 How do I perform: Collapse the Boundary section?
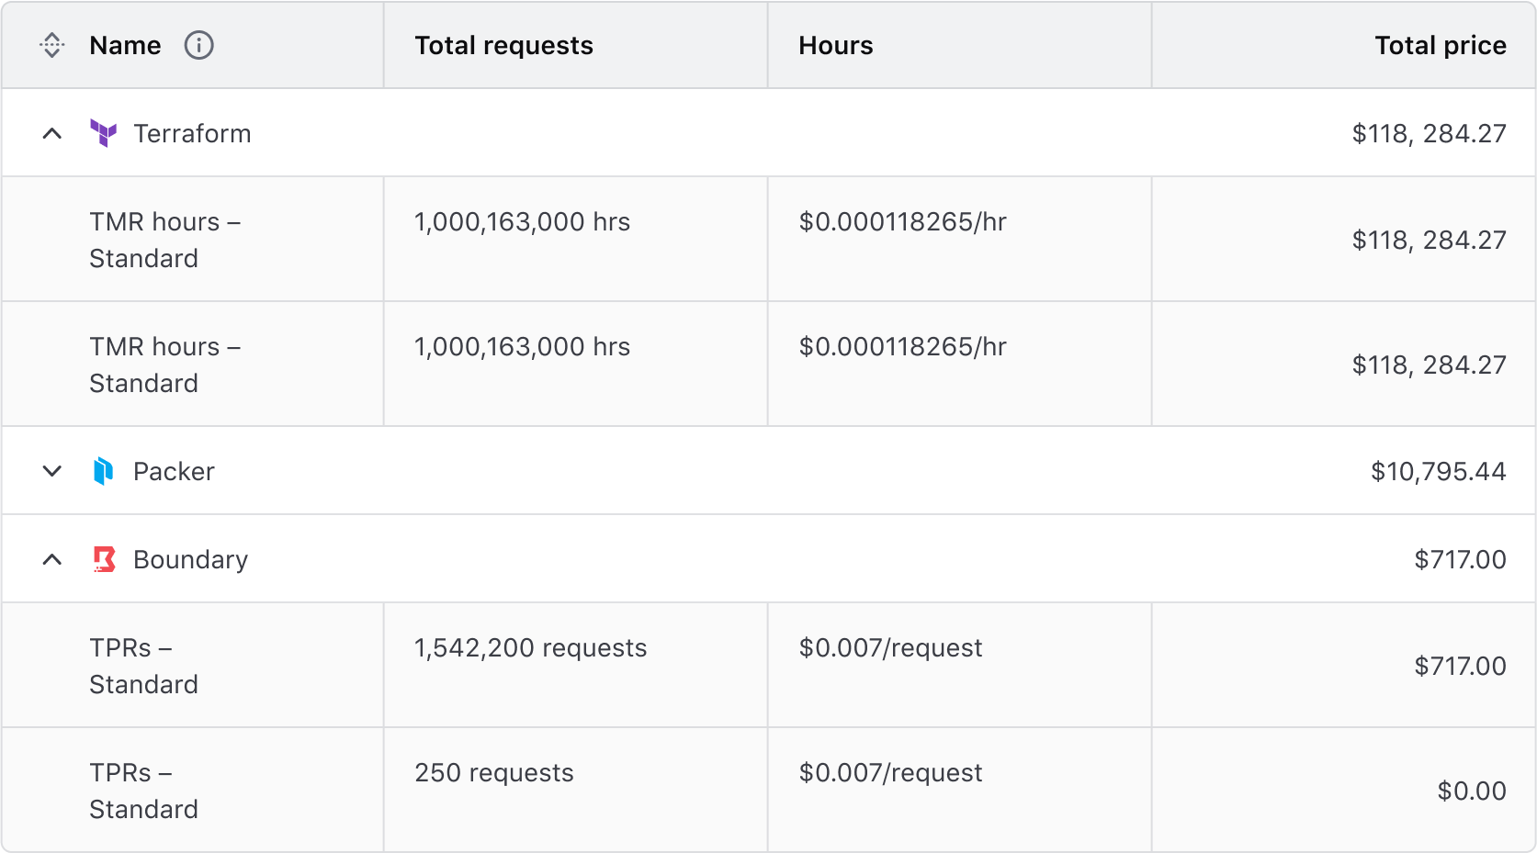pyautogui.click(x=52, y=559)
